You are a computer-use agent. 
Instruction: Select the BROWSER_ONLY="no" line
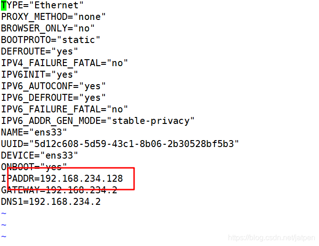click(x=48, y=29)
